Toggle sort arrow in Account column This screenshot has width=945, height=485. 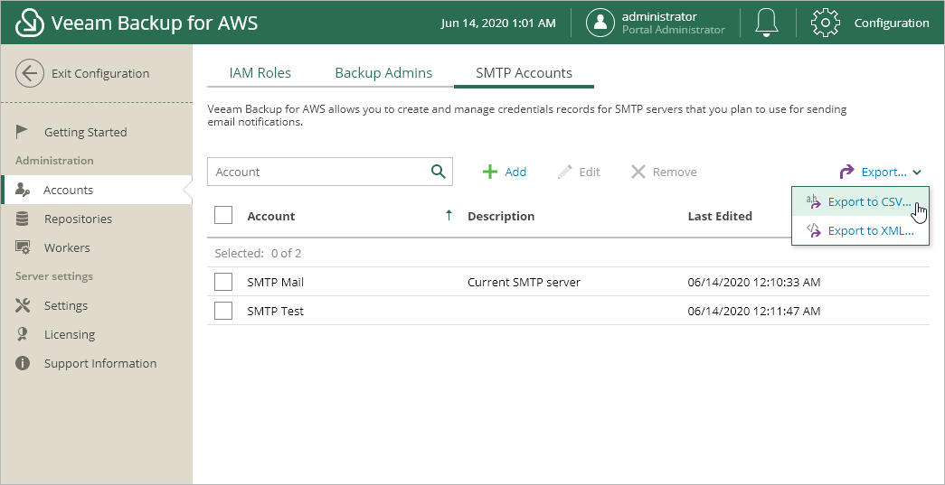point(449,216)
